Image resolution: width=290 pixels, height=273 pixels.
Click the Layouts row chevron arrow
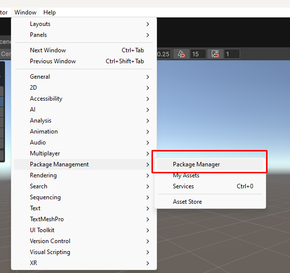coord(147,24)
